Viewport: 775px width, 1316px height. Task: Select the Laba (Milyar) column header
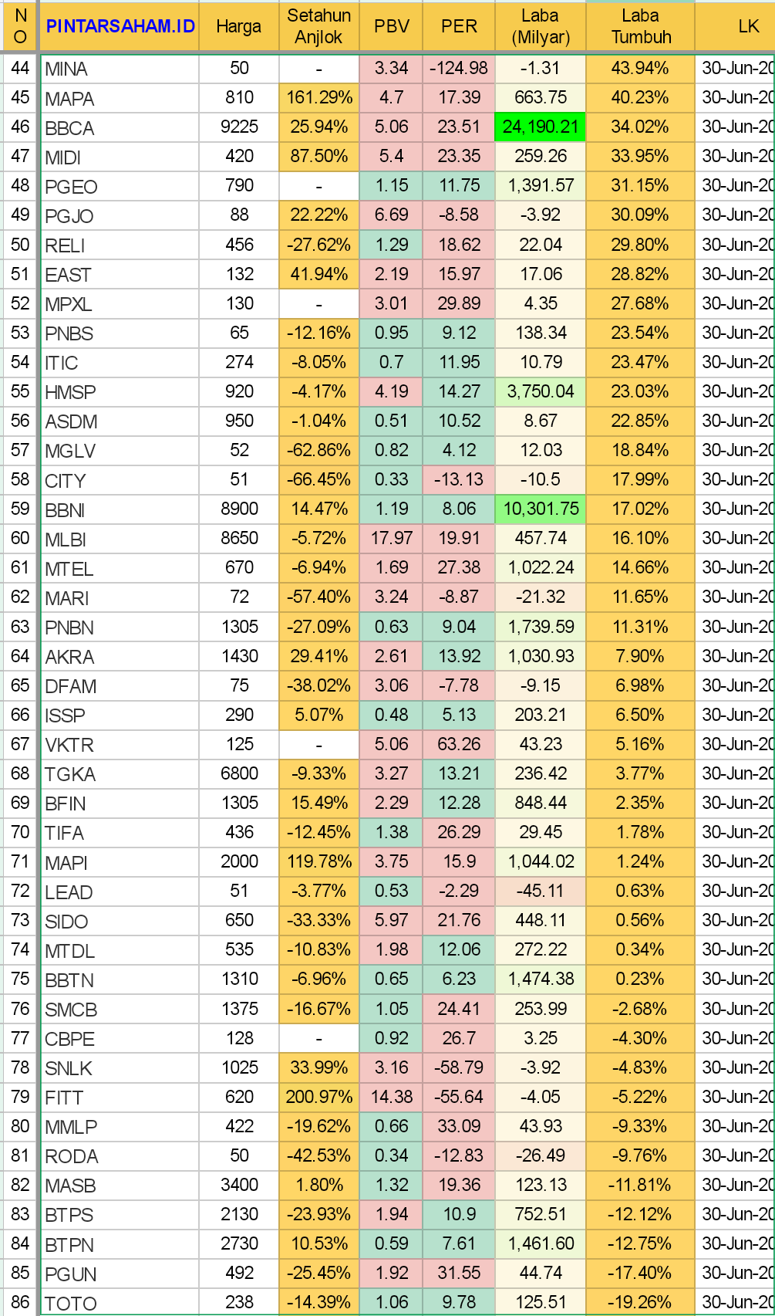point(540,26)
